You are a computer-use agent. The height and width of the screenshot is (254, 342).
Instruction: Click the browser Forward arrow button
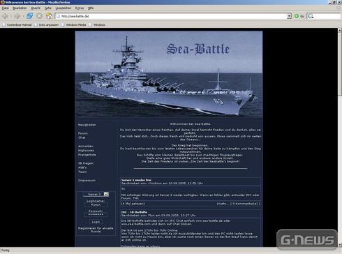pyautogui.click(x=17, y=16)
